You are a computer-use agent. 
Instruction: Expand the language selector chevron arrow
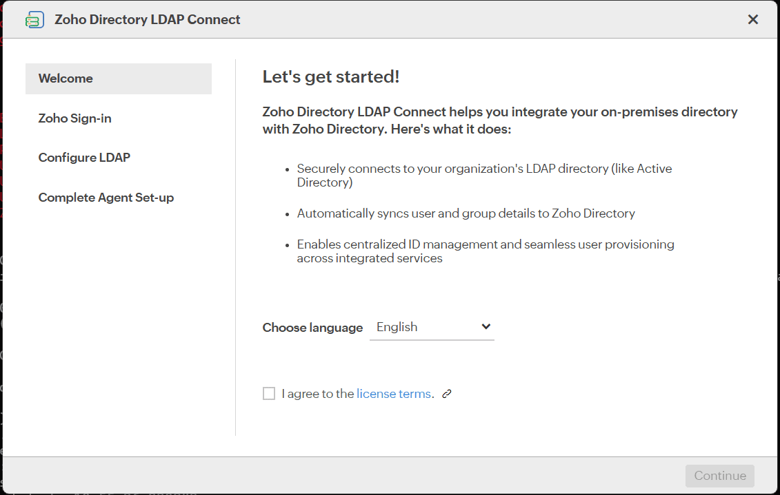tap(486, 327)
